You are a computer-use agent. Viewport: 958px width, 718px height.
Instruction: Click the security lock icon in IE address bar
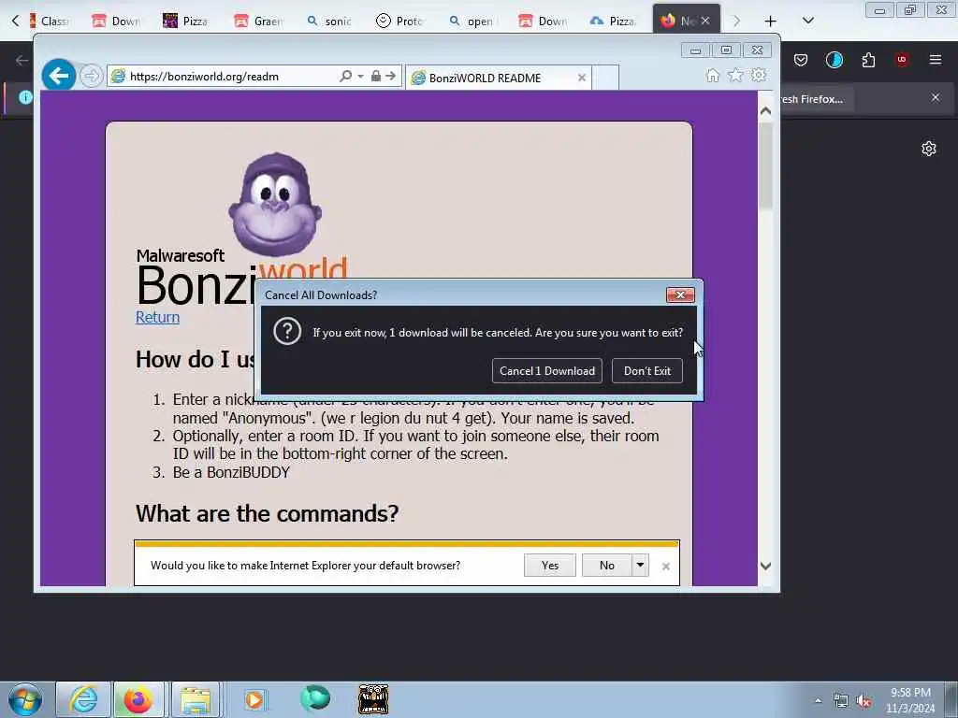(x=376, y=76)
